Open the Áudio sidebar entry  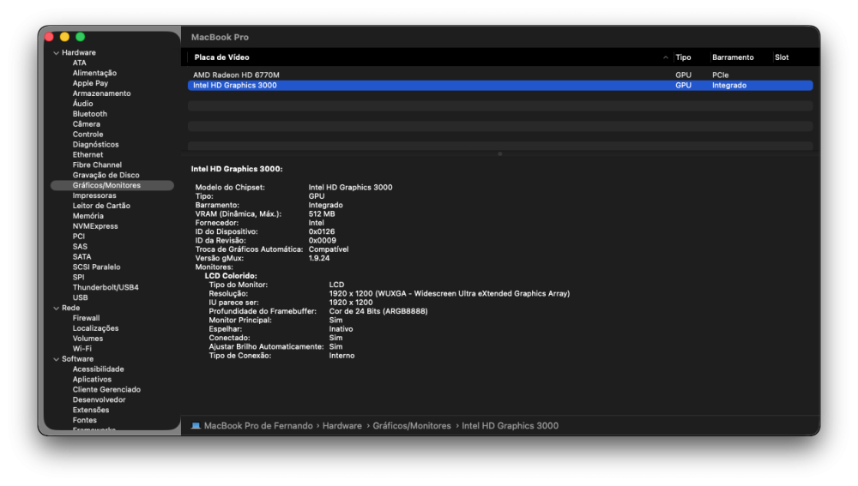(x=82, y=104)
